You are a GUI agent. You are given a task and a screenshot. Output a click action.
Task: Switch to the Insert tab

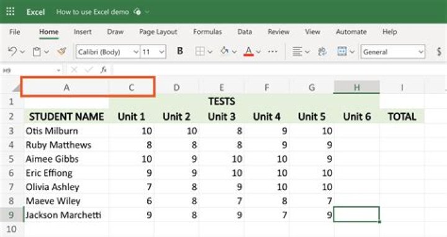click(83, 32)
